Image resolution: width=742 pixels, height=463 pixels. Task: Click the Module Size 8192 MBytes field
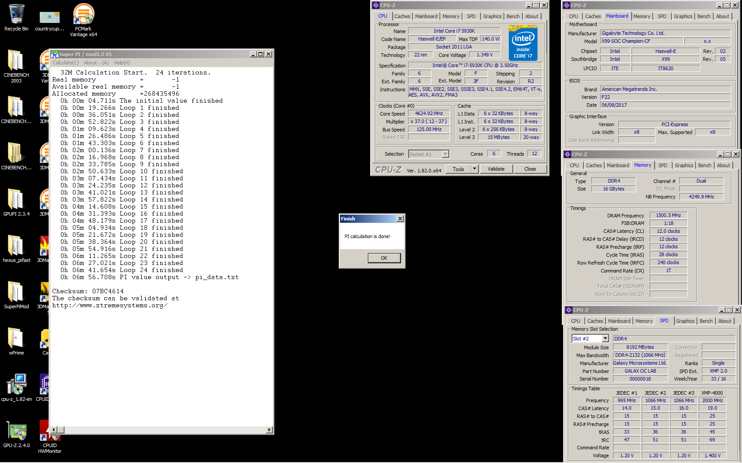pyautogui.click(x=640, y=347)
